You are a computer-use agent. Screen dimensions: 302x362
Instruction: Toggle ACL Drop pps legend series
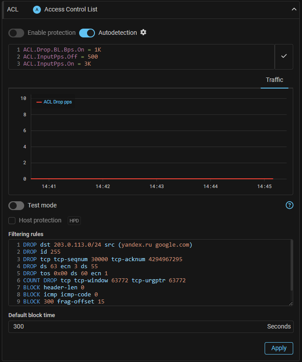[x=54, y=102]
